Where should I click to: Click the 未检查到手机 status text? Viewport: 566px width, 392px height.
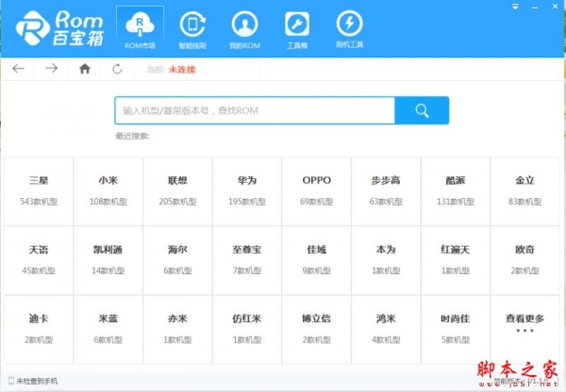[x=37, y=381]
